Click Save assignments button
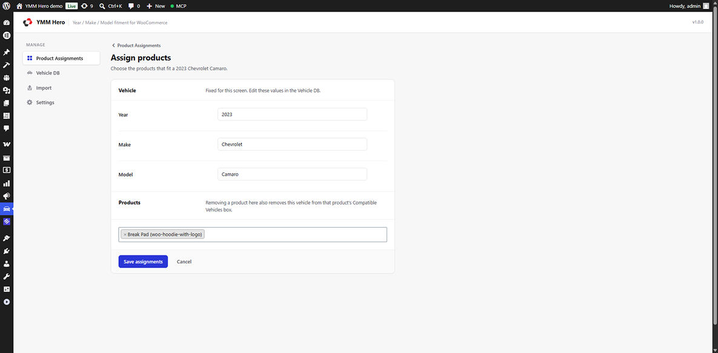718x353 pixels. [143, 262]
